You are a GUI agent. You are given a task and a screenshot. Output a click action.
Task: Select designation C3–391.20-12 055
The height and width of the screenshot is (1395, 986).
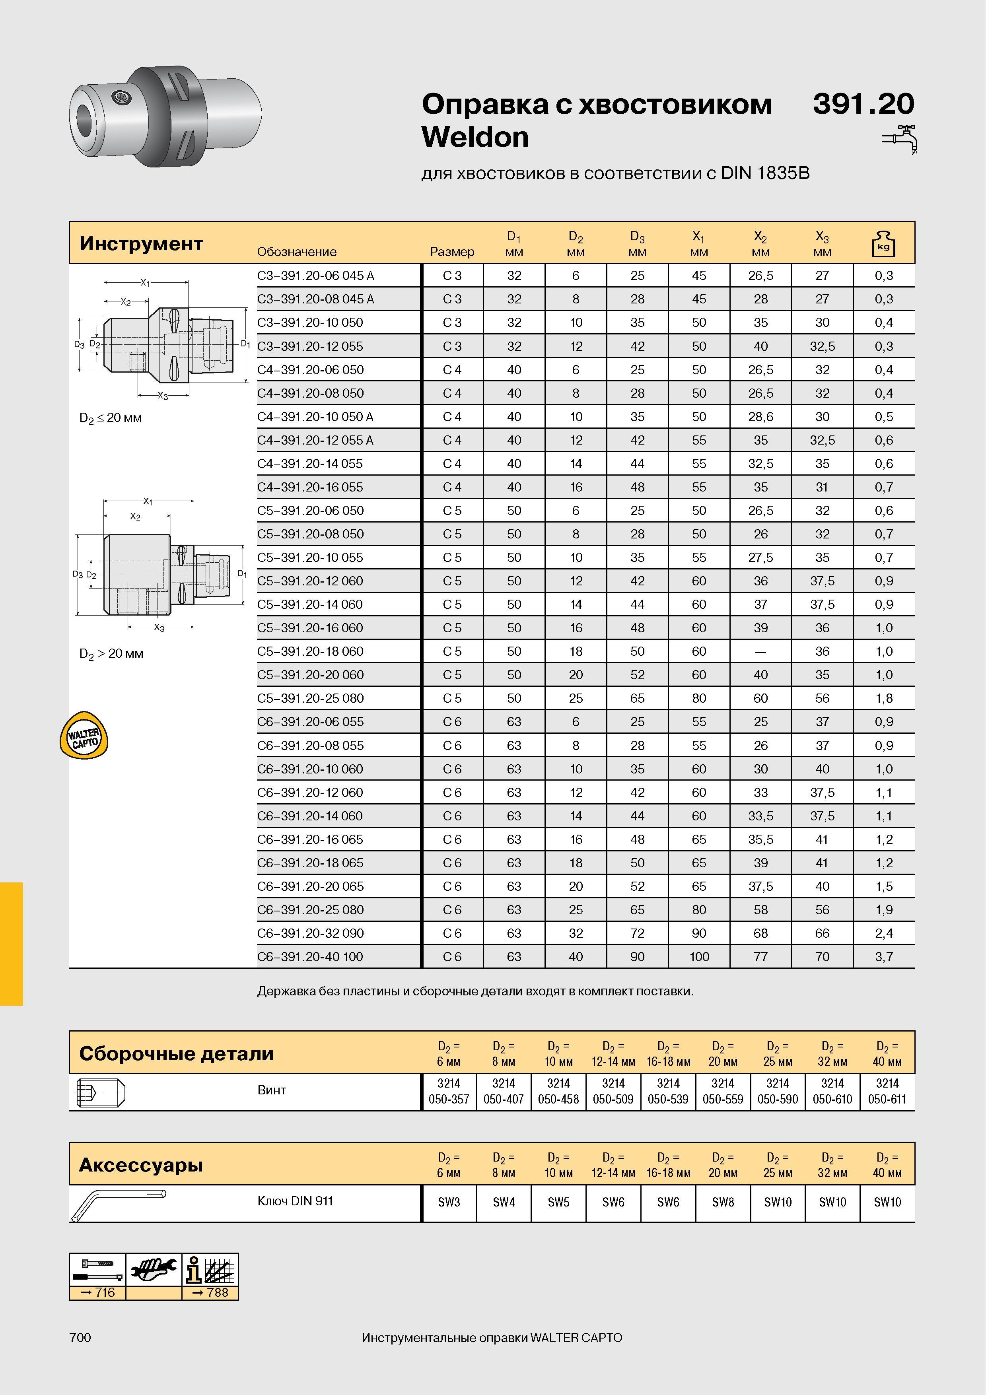(x=310, y=346)
